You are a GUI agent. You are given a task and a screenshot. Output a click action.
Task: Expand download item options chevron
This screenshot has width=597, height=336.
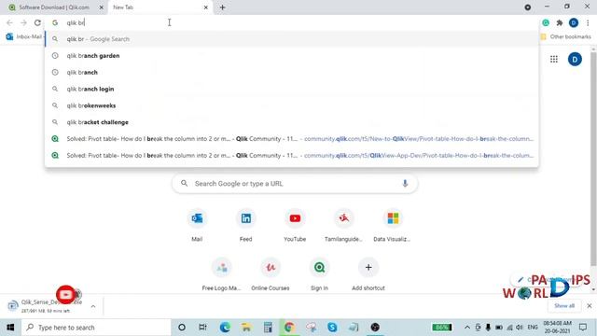(93, 306)
